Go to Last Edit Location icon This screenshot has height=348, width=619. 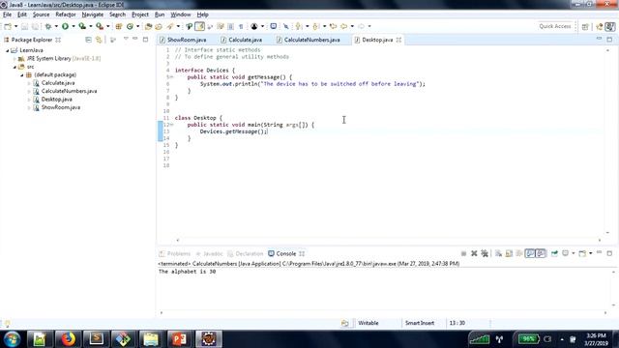pyautogui.click(x=333, y=26)
